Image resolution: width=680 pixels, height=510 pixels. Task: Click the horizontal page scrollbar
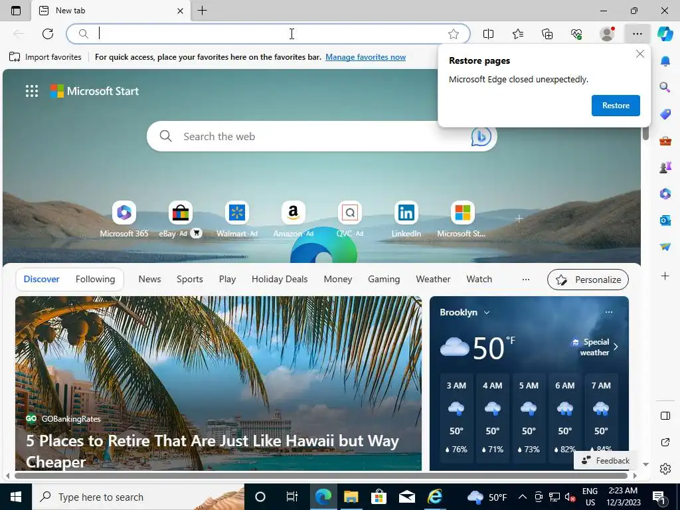[321, 475]
